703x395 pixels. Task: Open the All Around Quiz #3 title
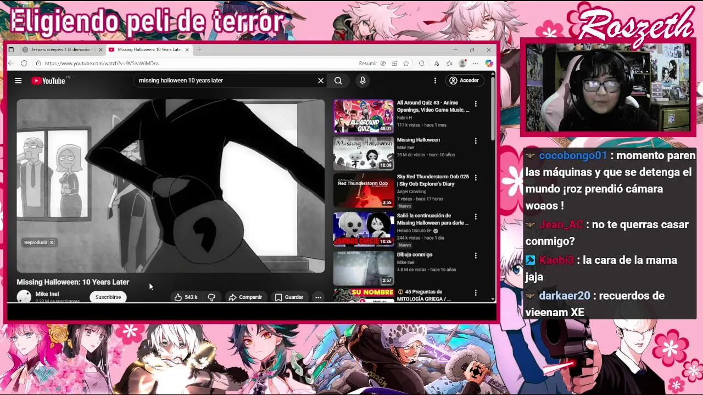tap(433, 106)
